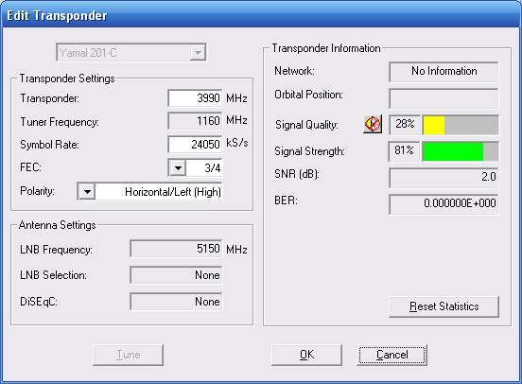Click the DiSEqC field showing None
This screenshot has width=522, height=384.
click(176, 302)
